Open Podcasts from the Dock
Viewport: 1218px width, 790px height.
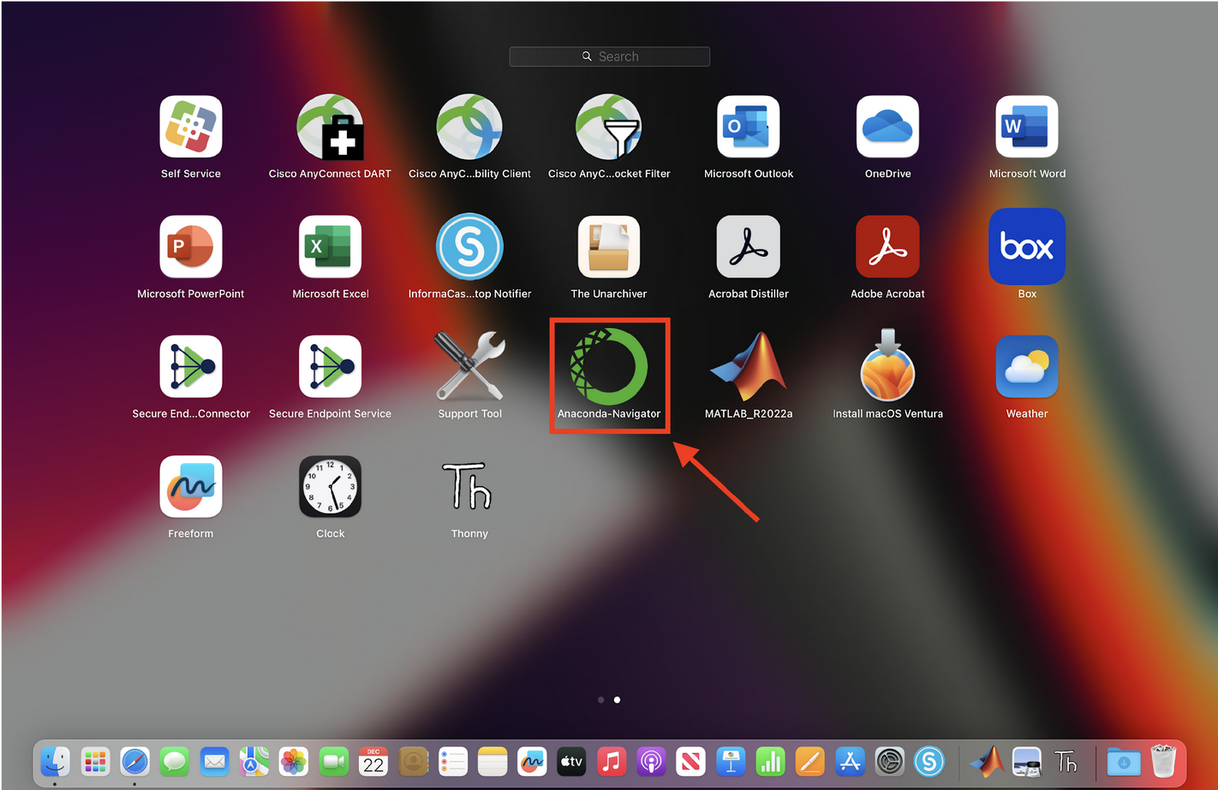pos(651,761)
